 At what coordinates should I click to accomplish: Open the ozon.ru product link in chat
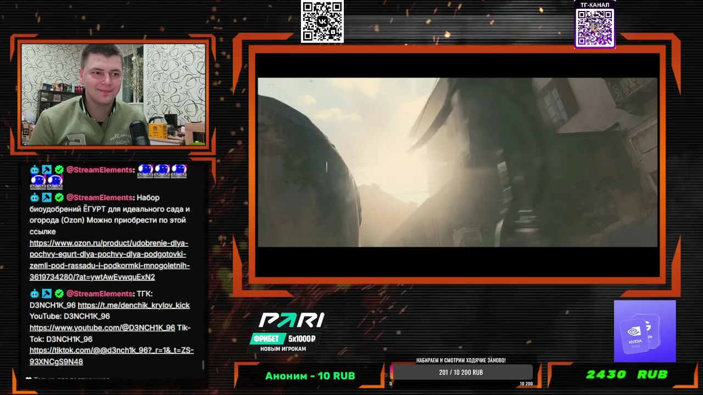(109, 260)
